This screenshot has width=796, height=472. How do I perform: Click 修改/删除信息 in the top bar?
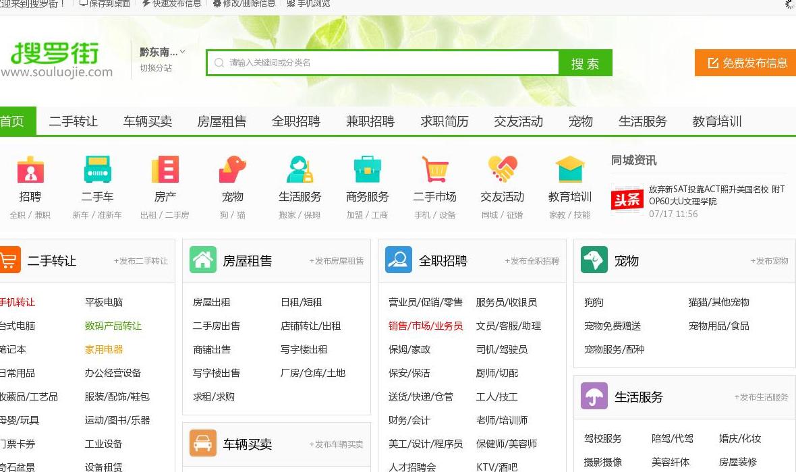coord(244,3)
